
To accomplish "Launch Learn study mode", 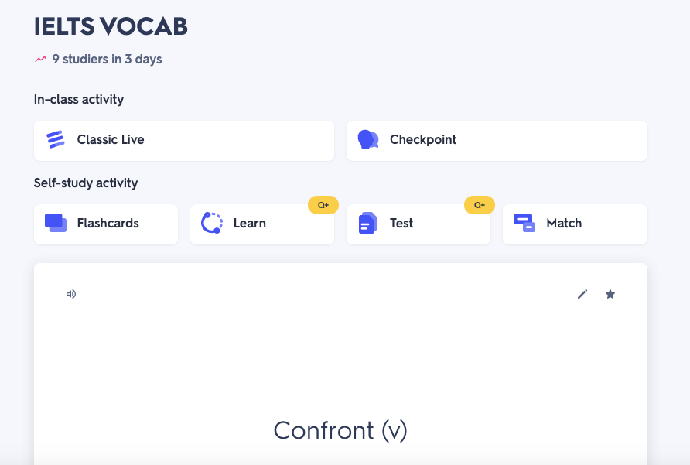I will coord(262,224).
